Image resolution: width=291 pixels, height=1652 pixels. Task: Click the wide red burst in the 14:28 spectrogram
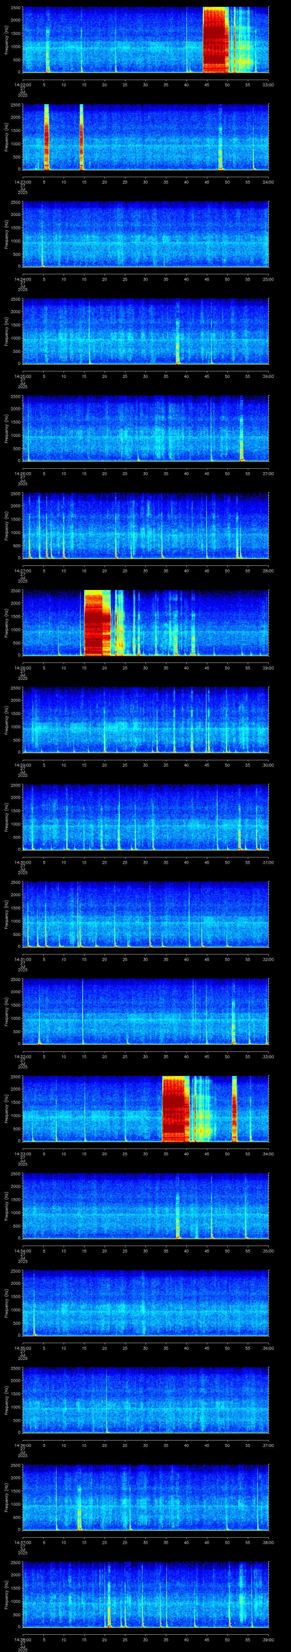(97, 623)
